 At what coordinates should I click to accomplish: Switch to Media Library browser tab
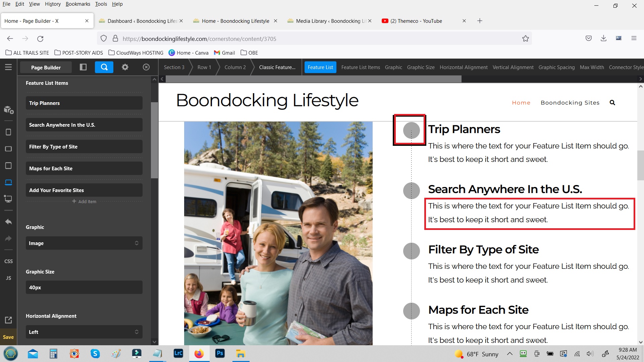(x=329, y=21)
